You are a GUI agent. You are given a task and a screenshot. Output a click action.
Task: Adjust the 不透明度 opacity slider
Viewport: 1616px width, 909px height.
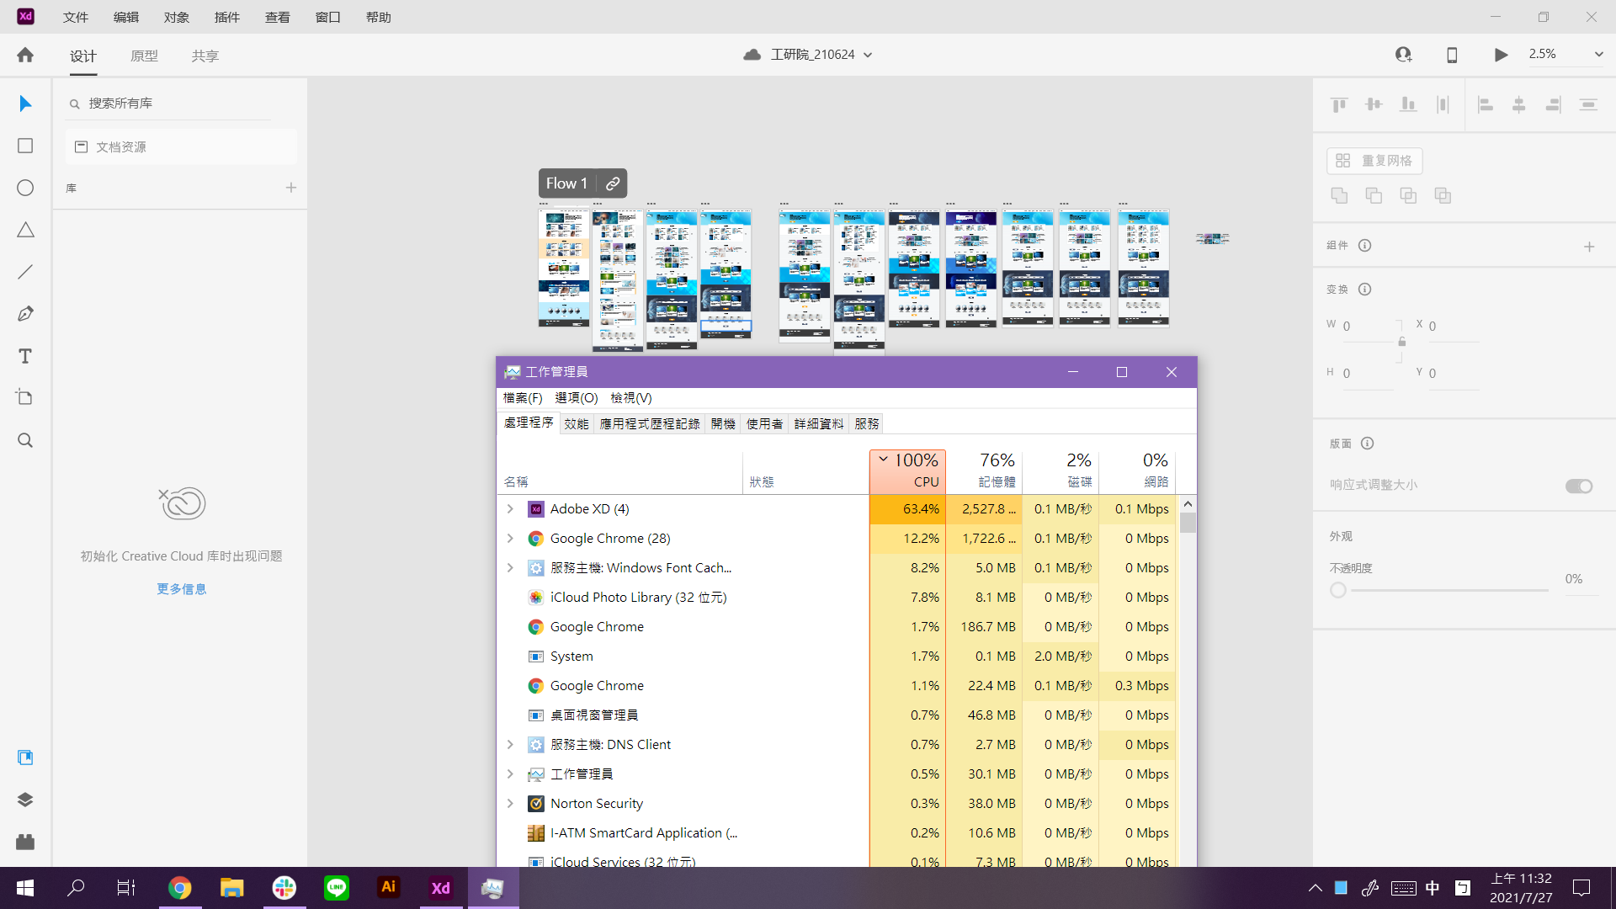coord(1338,590)
